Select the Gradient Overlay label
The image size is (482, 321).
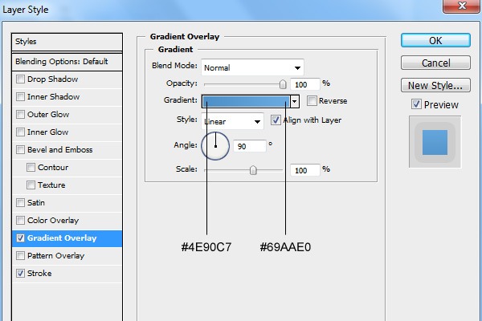62,238
